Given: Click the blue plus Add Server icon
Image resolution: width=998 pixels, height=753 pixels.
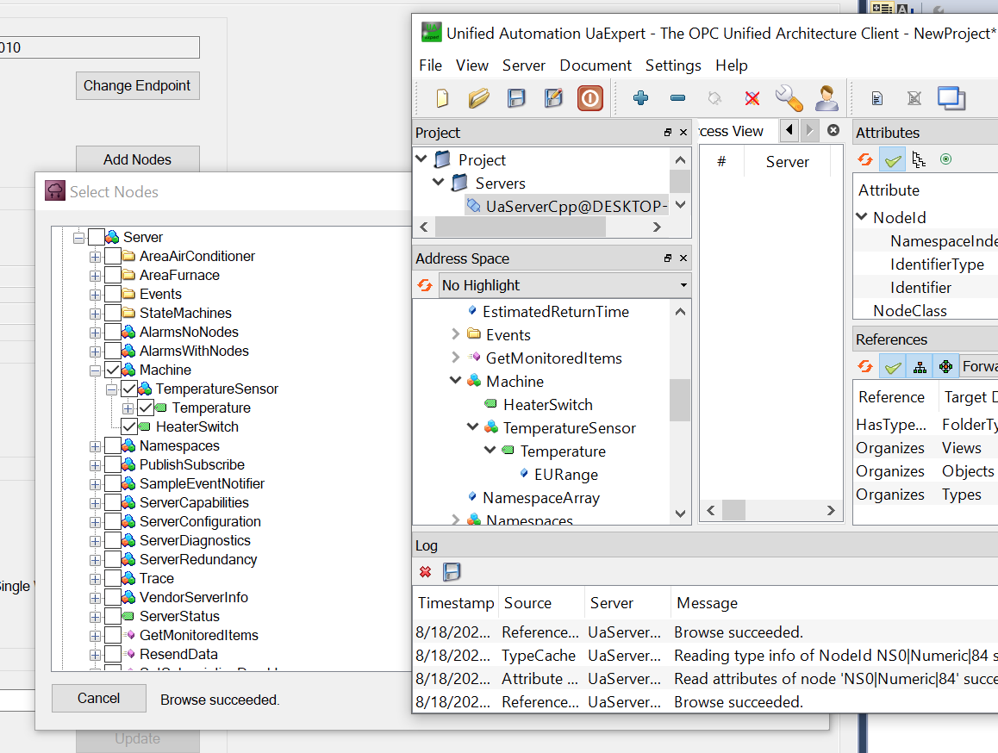Looking at the screenshot, I should [641, 98].
